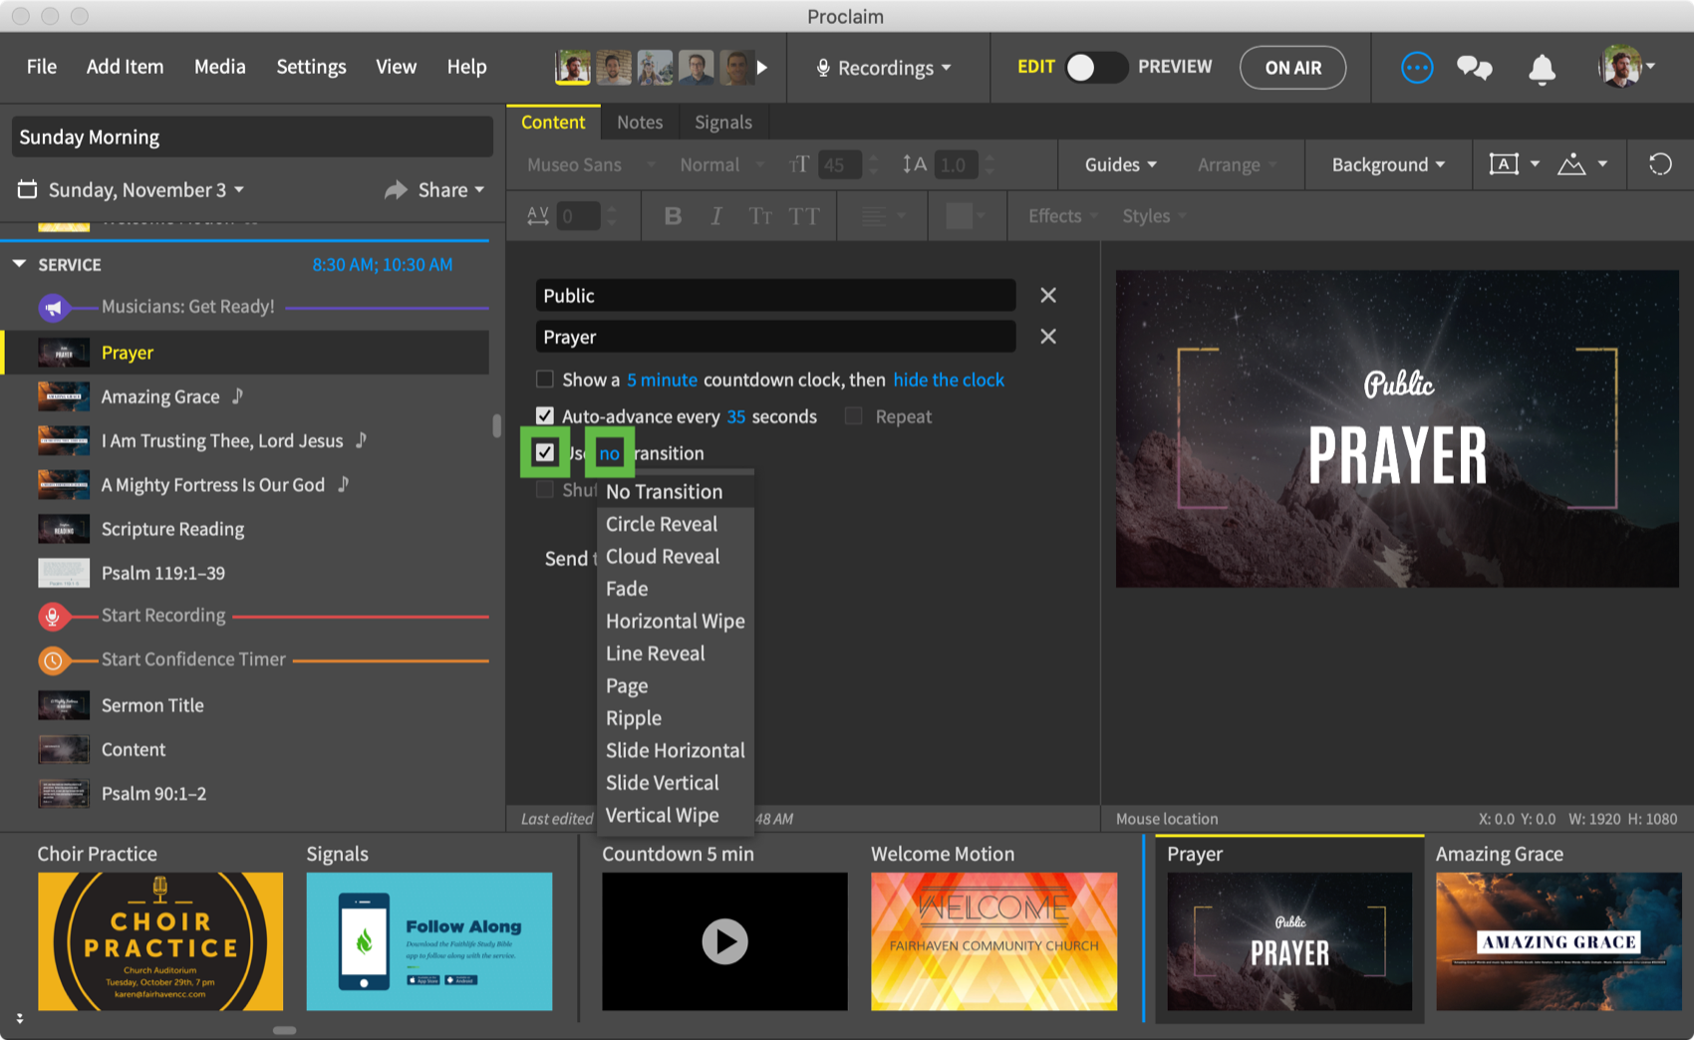The width and height of the screenshot is (1694, 1040).
Task: Click the calendar icon beside the date
Action: (x=28, y=189)
